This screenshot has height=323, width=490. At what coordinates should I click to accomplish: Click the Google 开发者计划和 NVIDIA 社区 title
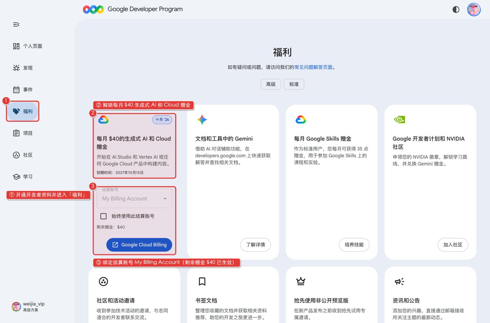[x=429, y=143]
